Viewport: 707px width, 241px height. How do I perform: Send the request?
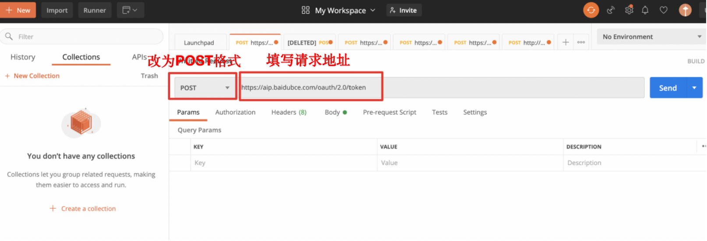(x=668, y=88)
